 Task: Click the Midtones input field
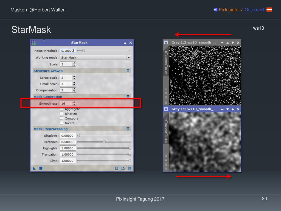pyautogui.click(x=68, y=142)
